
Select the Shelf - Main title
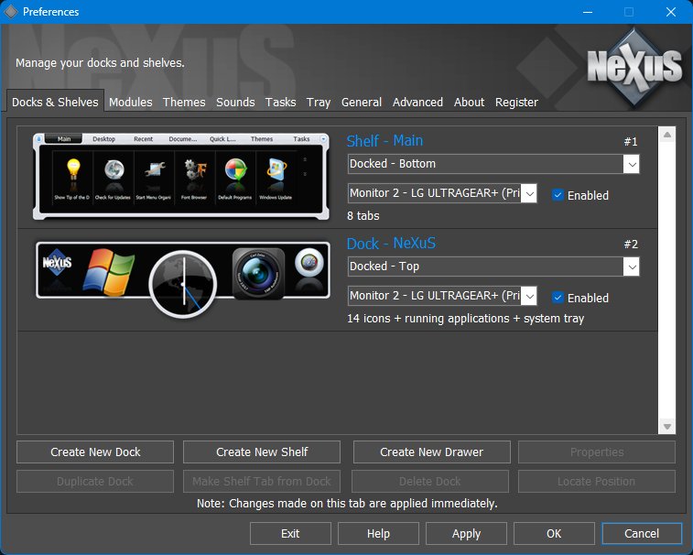click(x=384, y=141)
